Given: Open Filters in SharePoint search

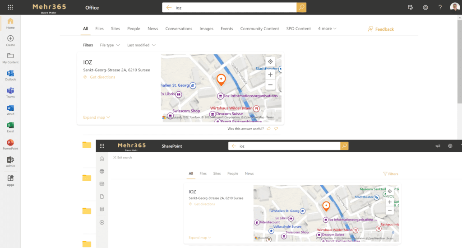Looking at the screenshot, I should click(390, 174).
